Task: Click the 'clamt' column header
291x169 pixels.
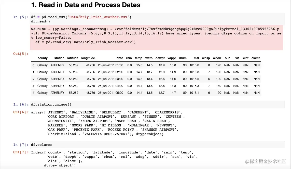Action: (255, 58)
